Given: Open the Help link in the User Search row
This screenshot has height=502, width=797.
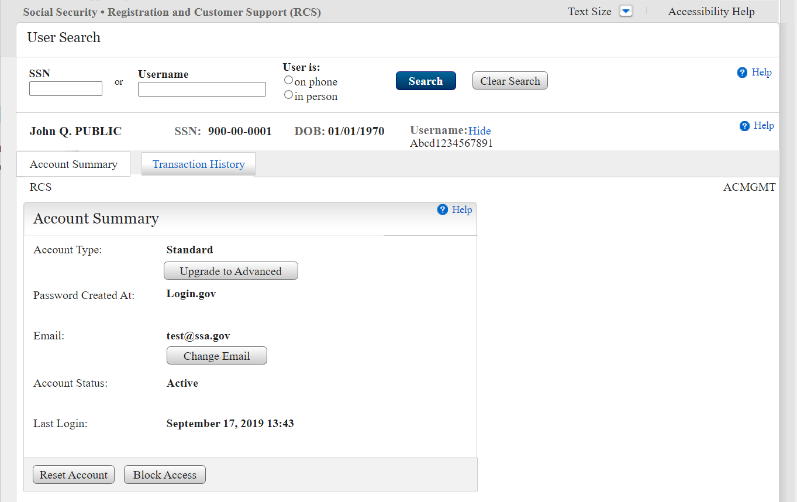Looking at the screenshot, I should point(762,73).
